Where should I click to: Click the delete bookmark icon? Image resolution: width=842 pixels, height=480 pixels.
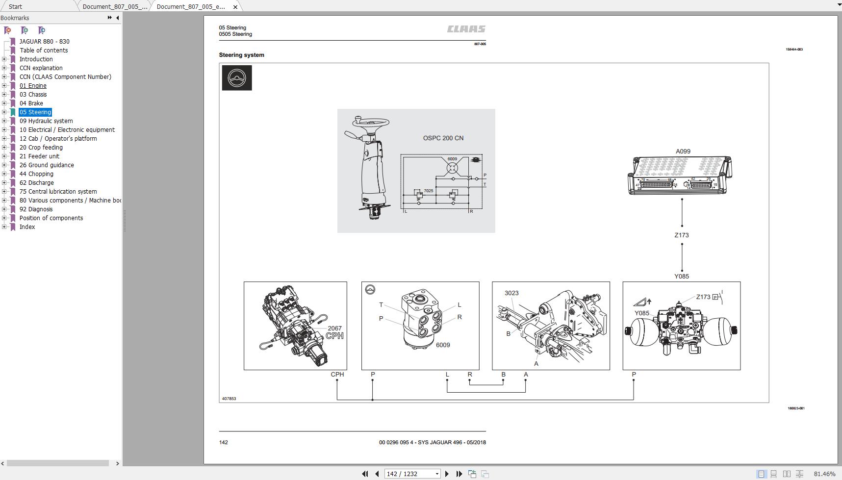[x=8, y=30]
